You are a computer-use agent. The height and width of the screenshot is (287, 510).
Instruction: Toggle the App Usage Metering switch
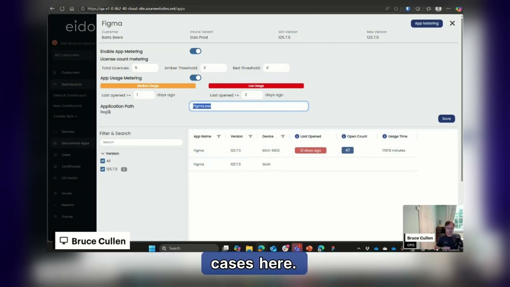[x=196, y=78]
